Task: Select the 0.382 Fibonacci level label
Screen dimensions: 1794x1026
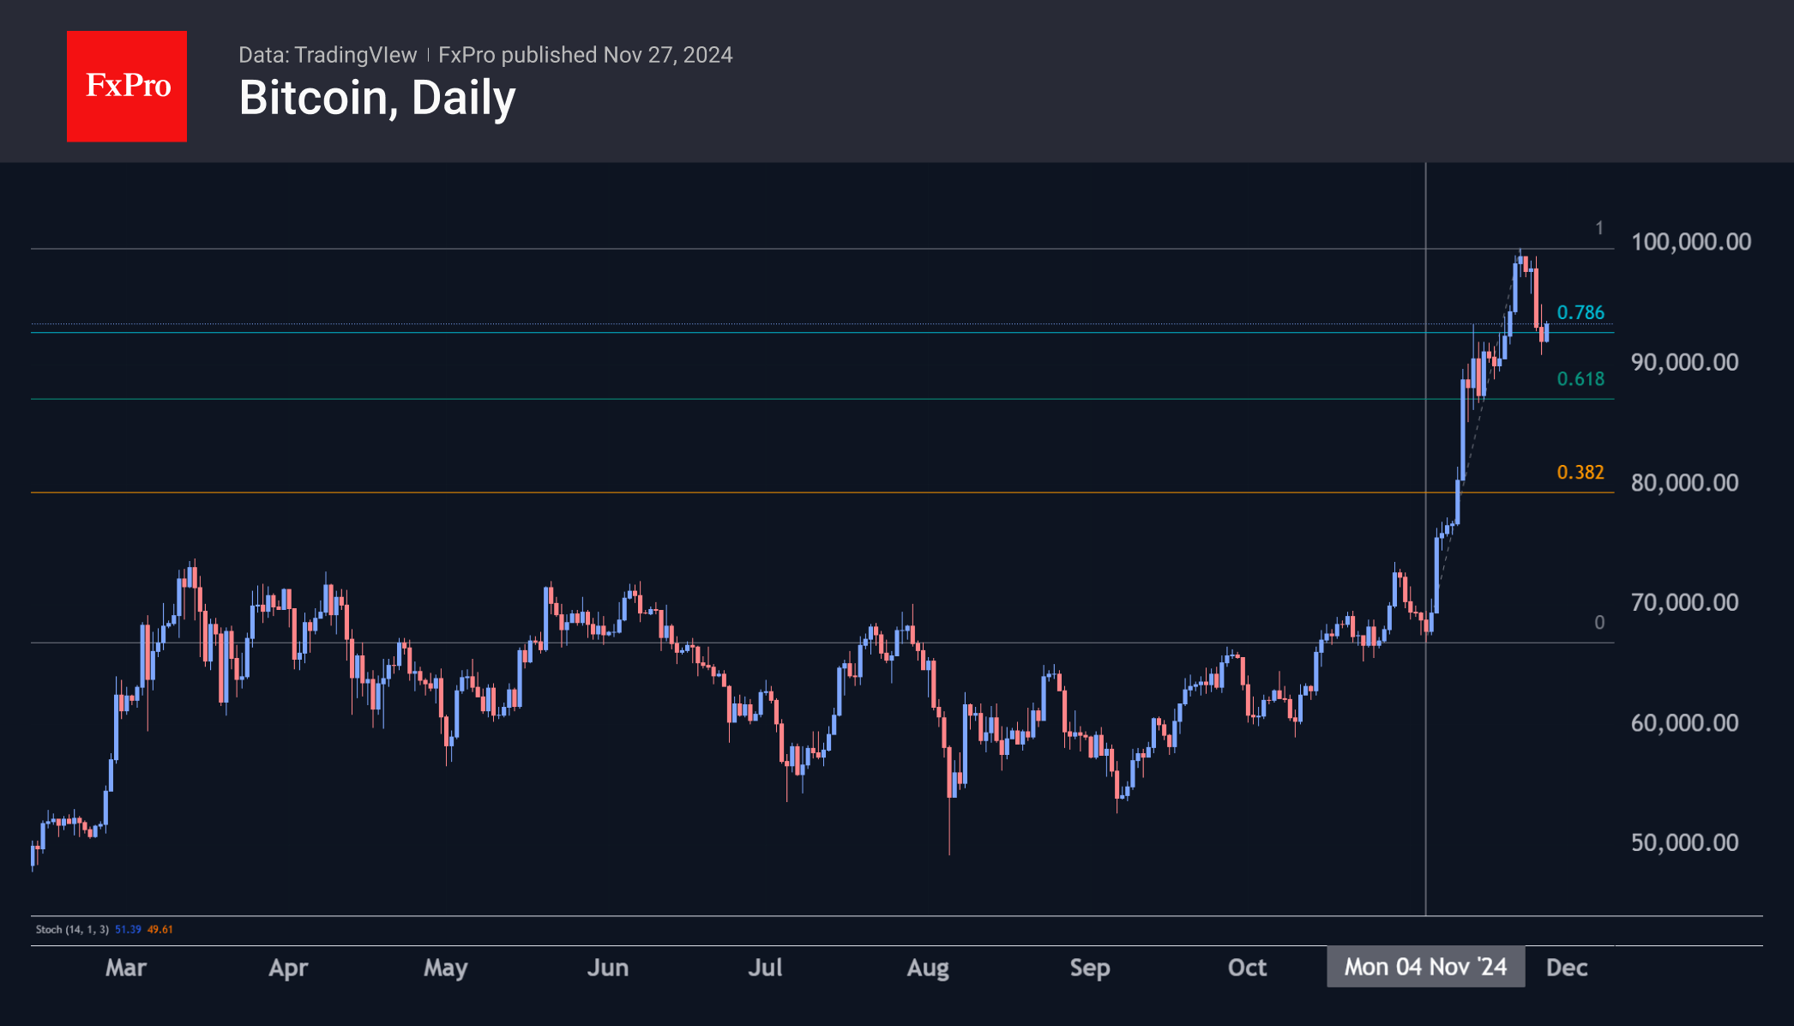Action: point(1580,473)
